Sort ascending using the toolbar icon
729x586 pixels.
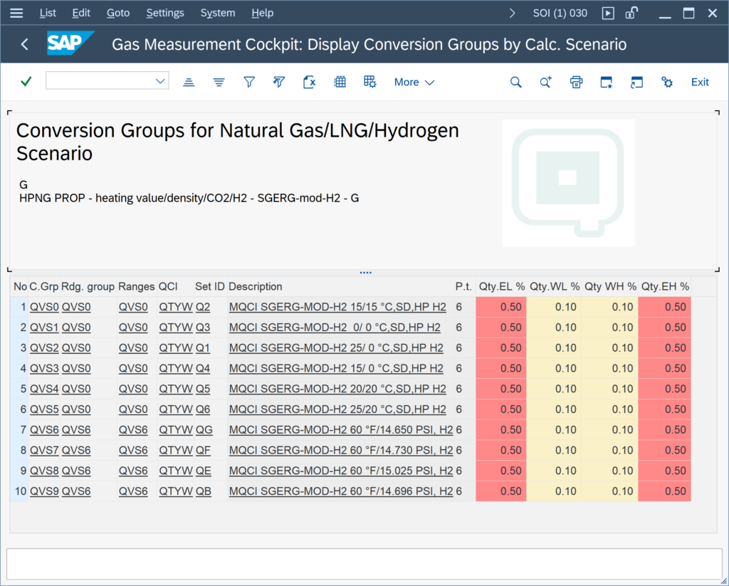click(189, 83)
